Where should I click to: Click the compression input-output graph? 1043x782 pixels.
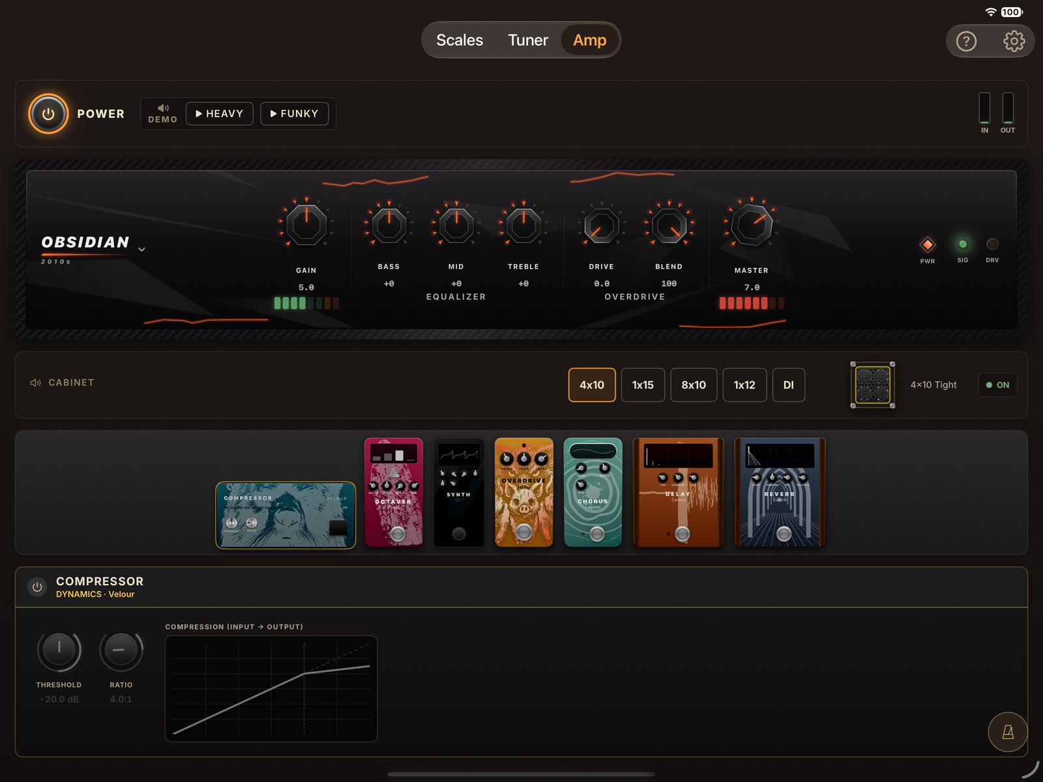tap(271, 689)
